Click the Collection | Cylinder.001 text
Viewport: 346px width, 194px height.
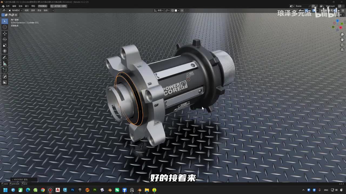pyautogui.click(x=27, y=23)
